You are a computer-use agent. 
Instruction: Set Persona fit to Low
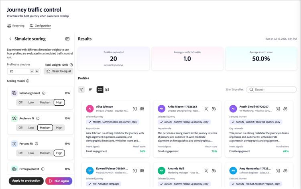click(31, 153)
